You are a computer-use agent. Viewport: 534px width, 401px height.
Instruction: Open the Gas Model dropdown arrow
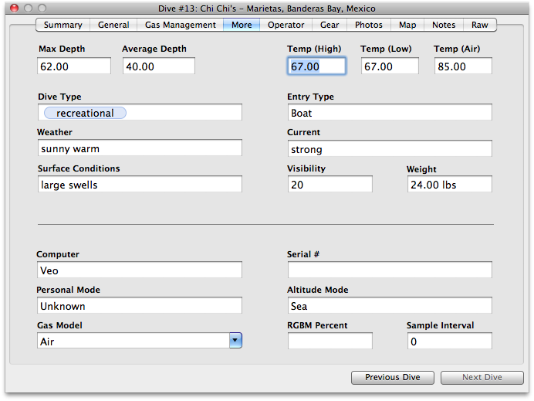tap(235, 341)
